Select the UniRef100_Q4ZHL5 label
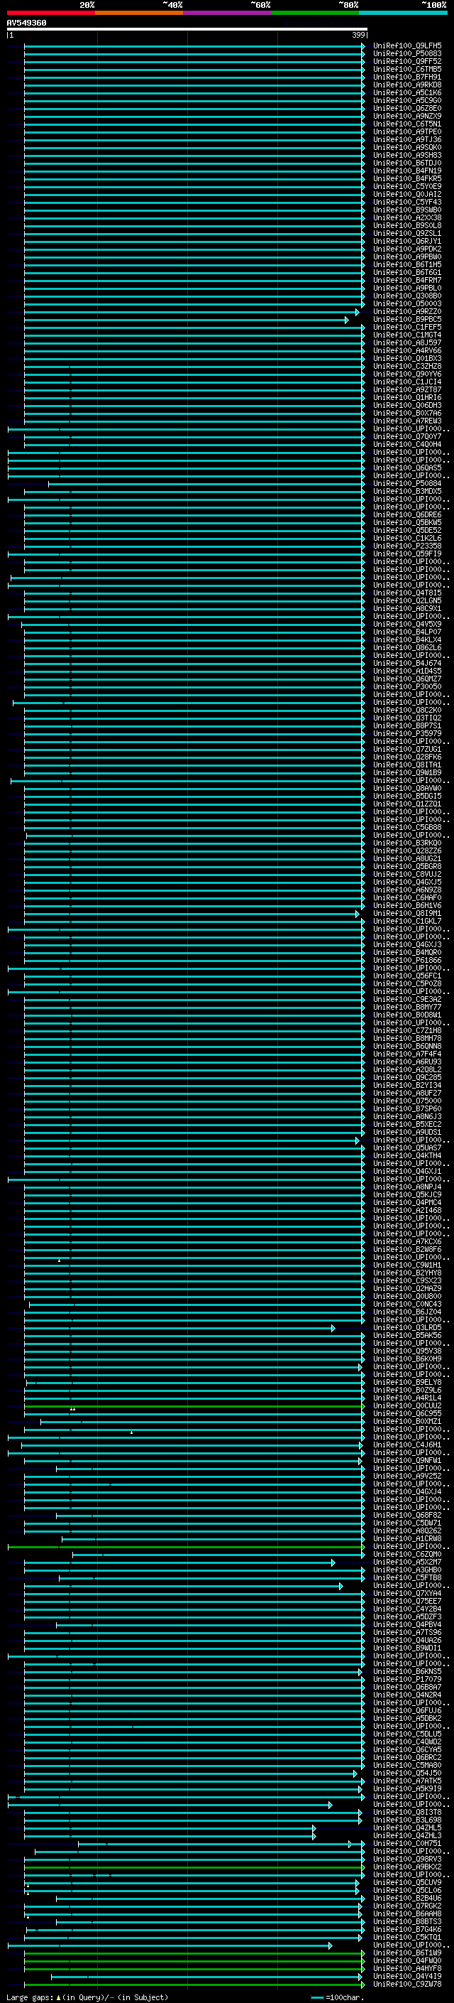Image resolution: width=454 pixels, height=2003 pixels. coord(407,1828)
